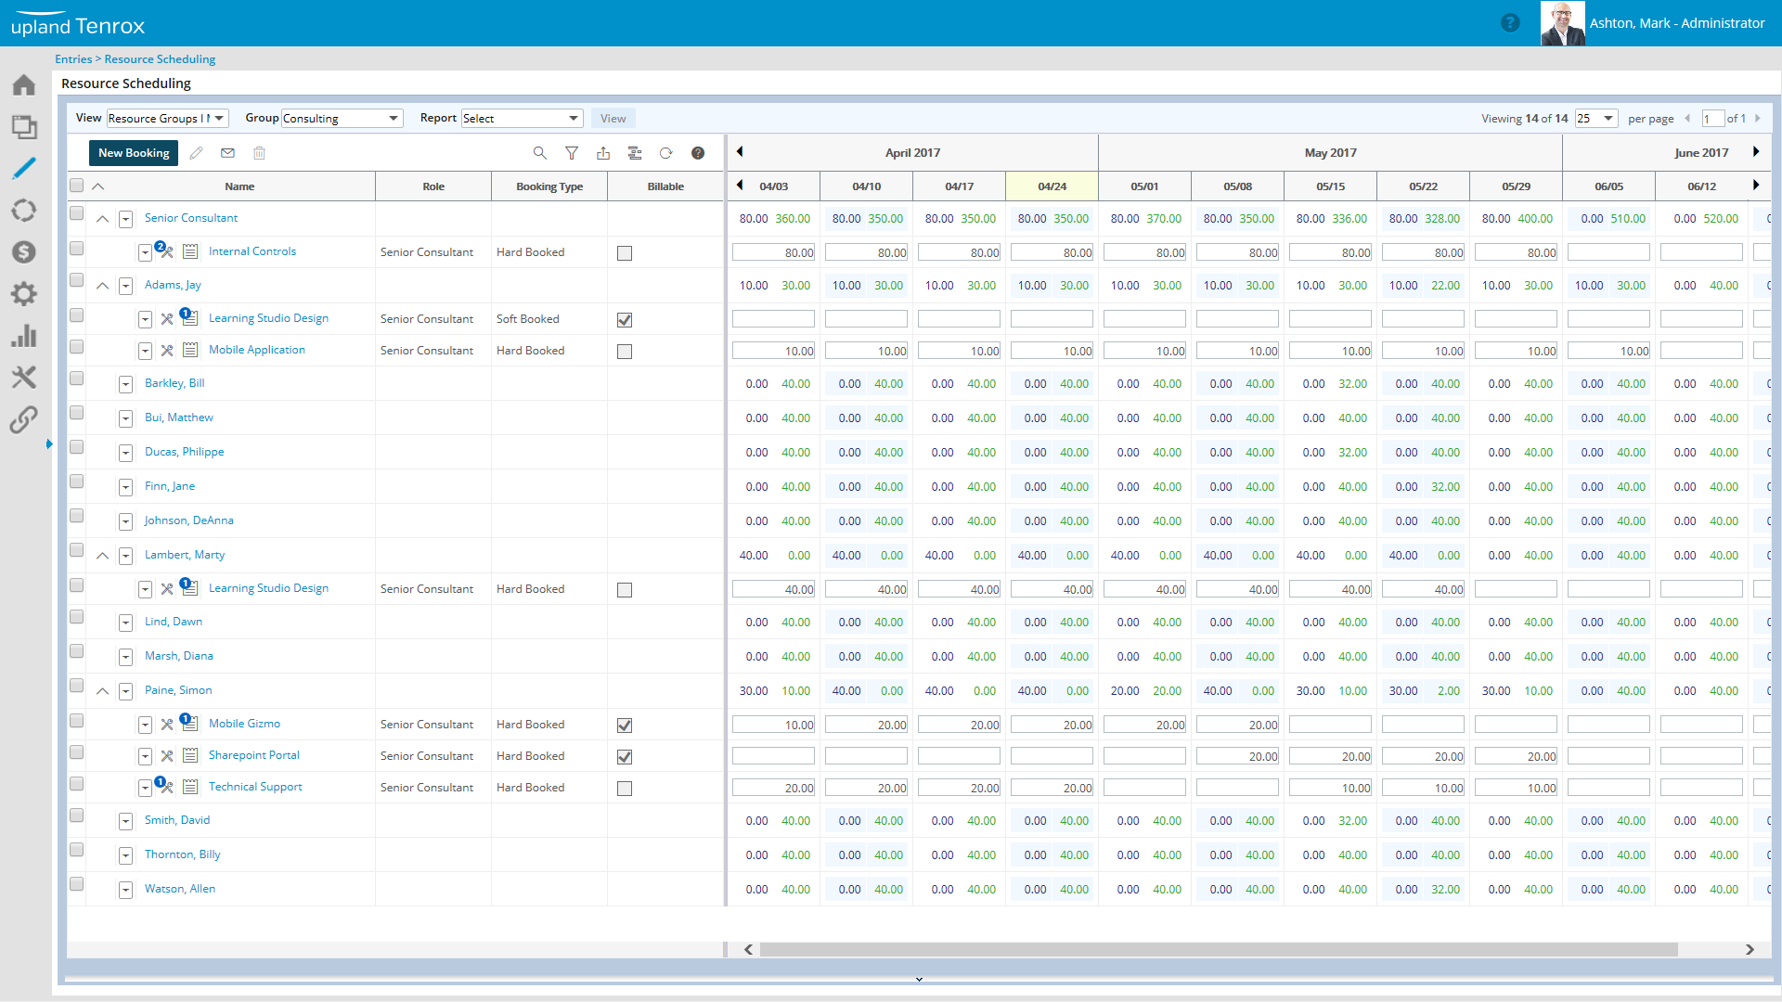Open the Learning Studio Design link under Adams
The height and width of the screenshot is (1002, 1782).
point(268,318)
